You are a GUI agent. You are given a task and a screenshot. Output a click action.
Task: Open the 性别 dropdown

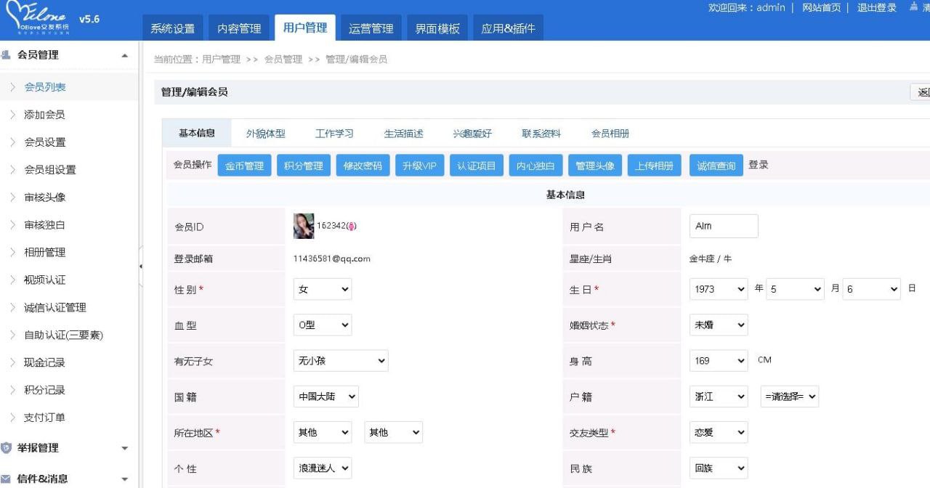(x=322, y=289)
